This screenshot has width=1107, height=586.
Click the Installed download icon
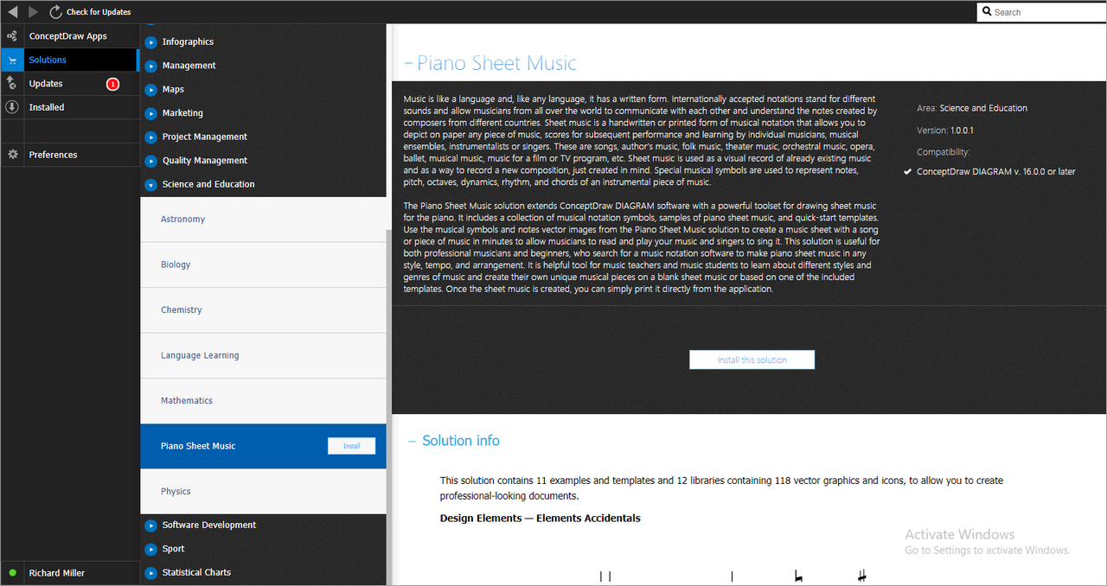(x=12, y=107)
